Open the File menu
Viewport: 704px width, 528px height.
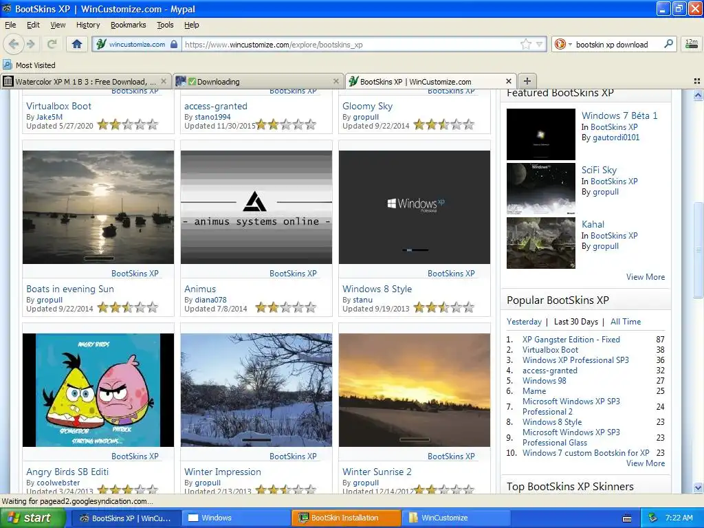click(10, 25)
